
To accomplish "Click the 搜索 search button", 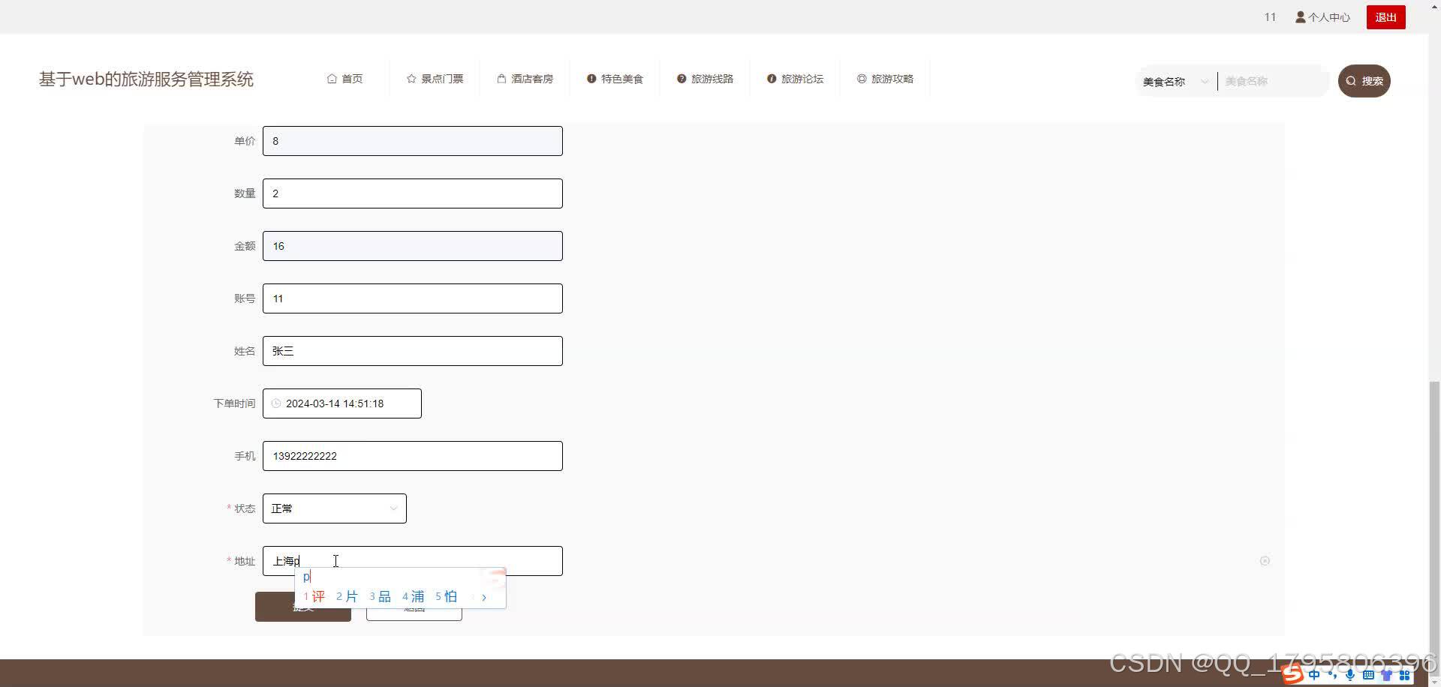I will coord(1364,81).
